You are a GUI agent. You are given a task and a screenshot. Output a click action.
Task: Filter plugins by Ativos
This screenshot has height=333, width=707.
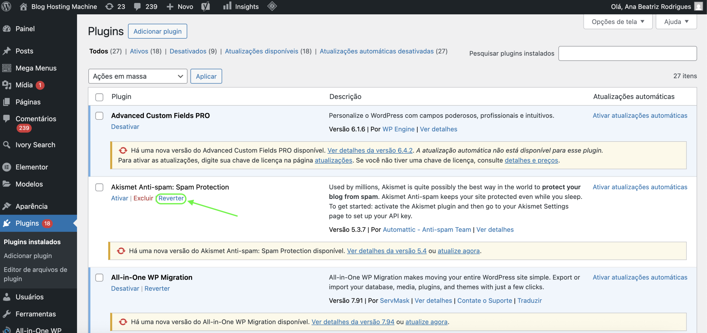[x=139, y=51]
